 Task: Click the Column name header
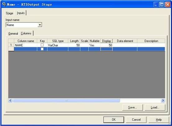(26, 41)
